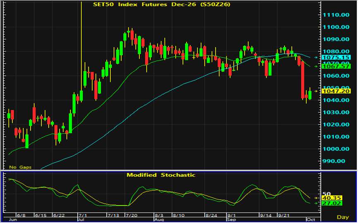Click the Sep month label
Image resolution: width=358 pixels, height=223 pixels.
(231, 220)
